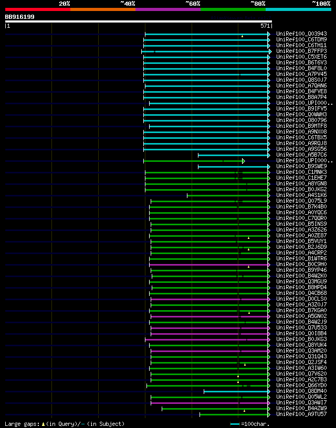Viewport: 336px width, 428px height.
Task: Select the purple alignment bar for UniRef100_B0JKG3
Action: pos(206,339)
